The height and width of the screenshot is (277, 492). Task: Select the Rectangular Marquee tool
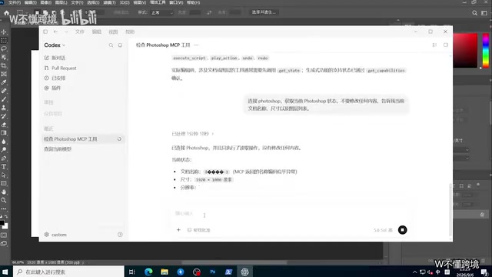[4, 41]
